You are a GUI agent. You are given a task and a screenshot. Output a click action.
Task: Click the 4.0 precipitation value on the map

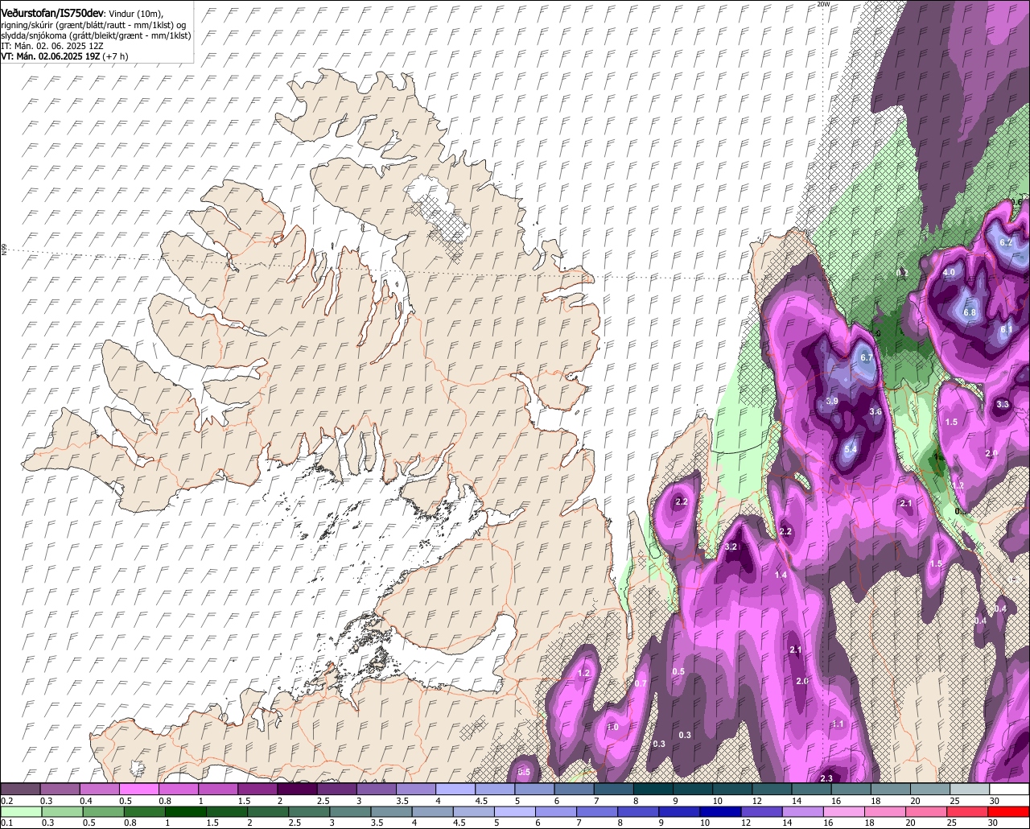[x=949, y=272]
